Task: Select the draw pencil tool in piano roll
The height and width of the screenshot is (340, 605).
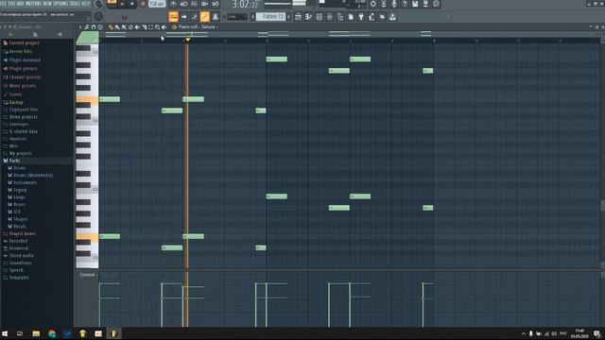Action: tap(111, 27)
